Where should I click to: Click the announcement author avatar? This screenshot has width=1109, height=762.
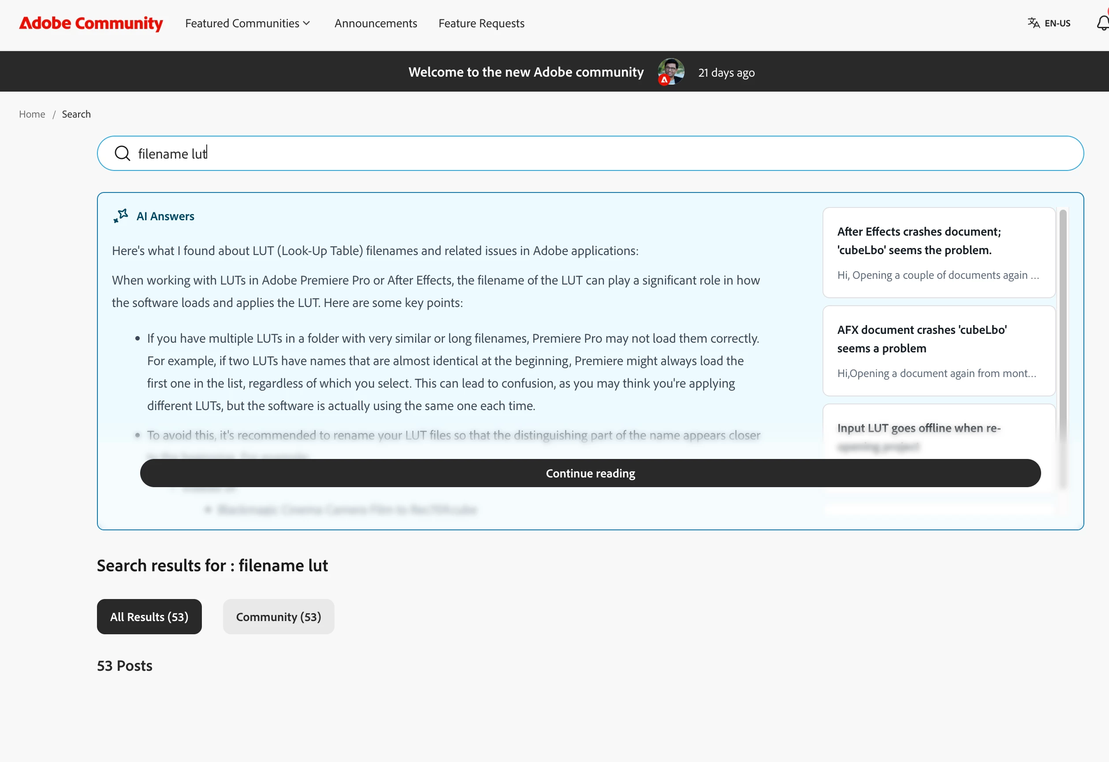coord(670,72)
